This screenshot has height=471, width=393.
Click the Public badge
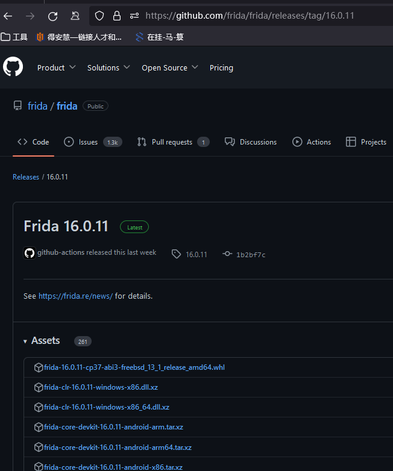click(95, 106)
